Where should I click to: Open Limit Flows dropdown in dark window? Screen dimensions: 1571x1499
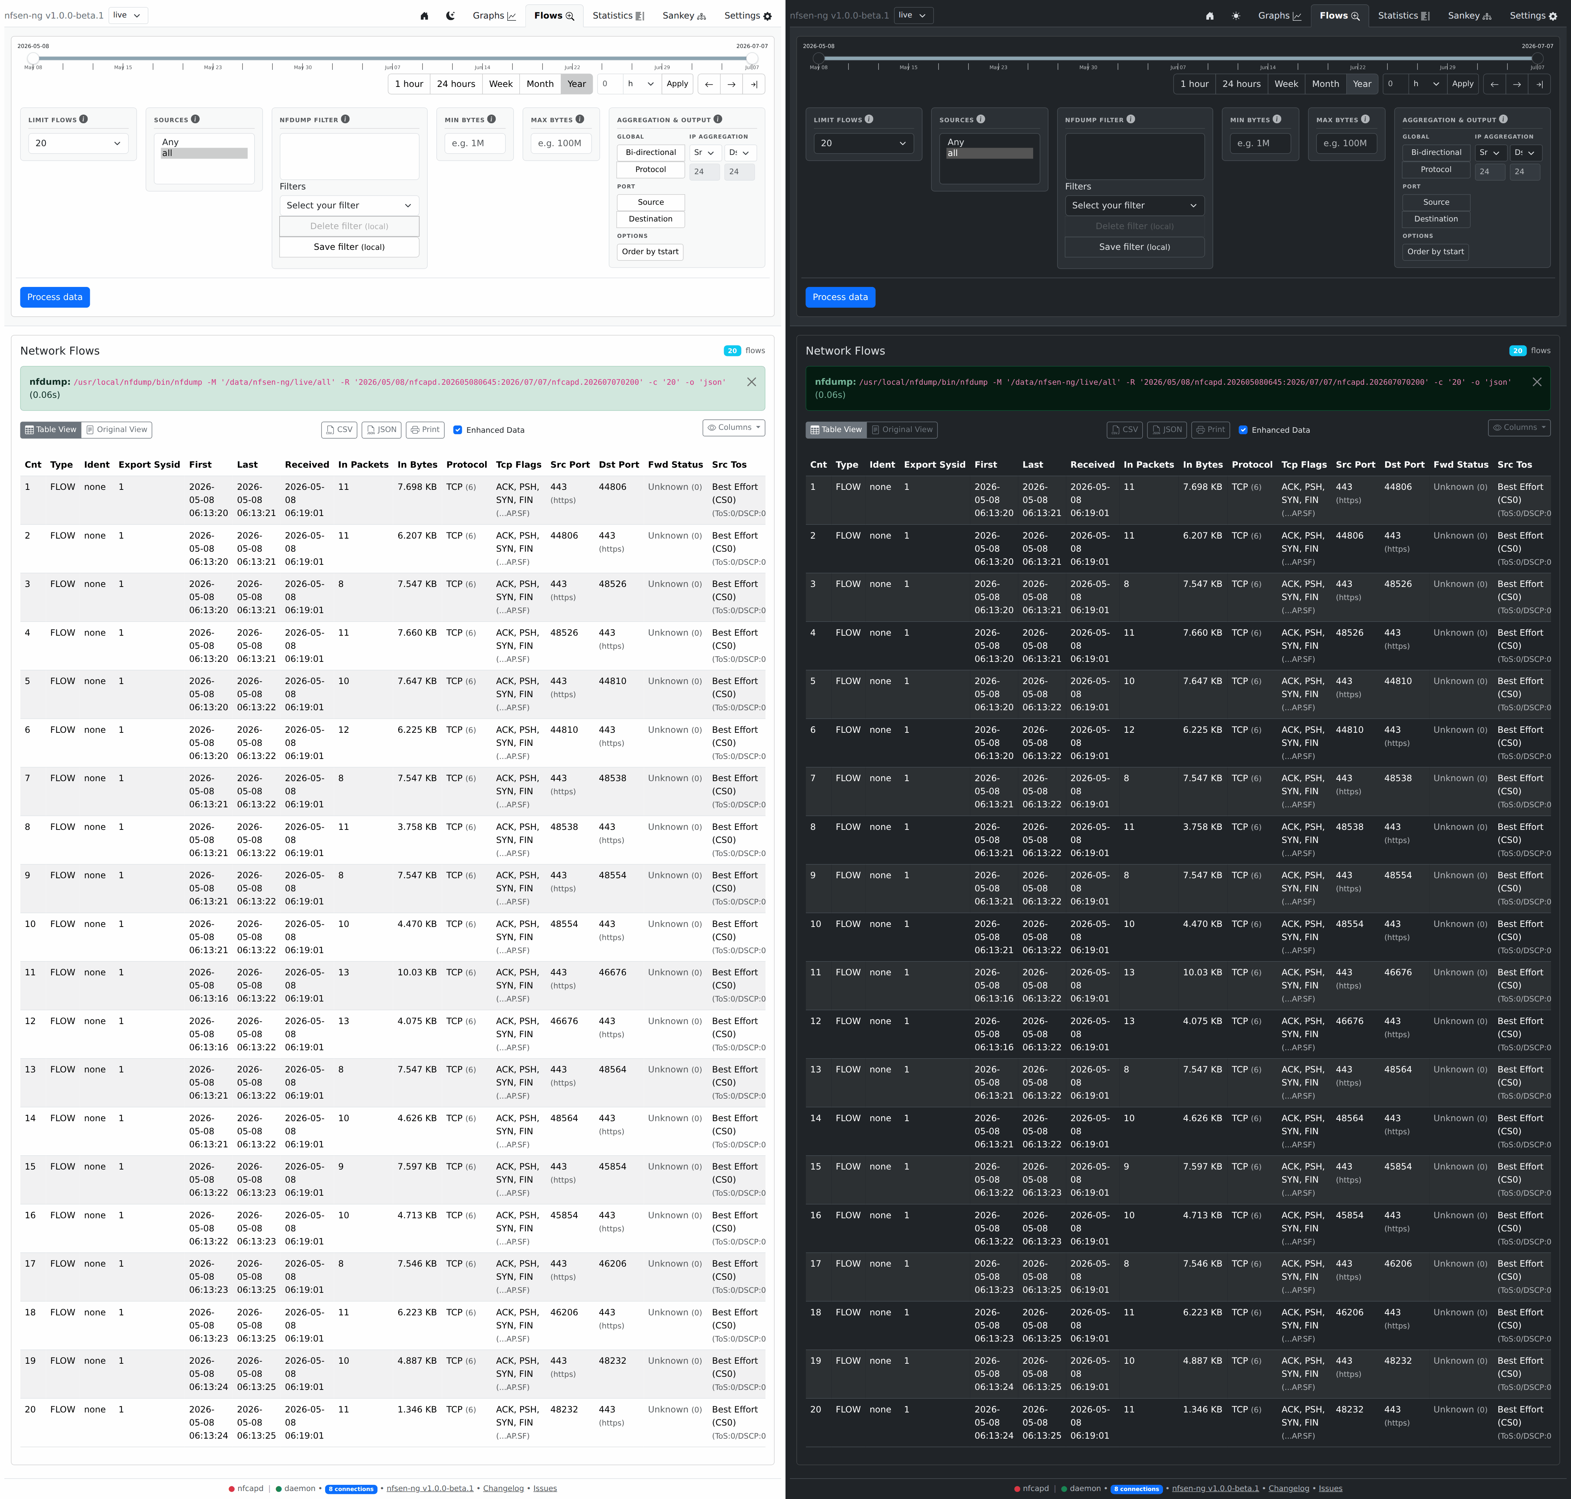pos(863,143)
